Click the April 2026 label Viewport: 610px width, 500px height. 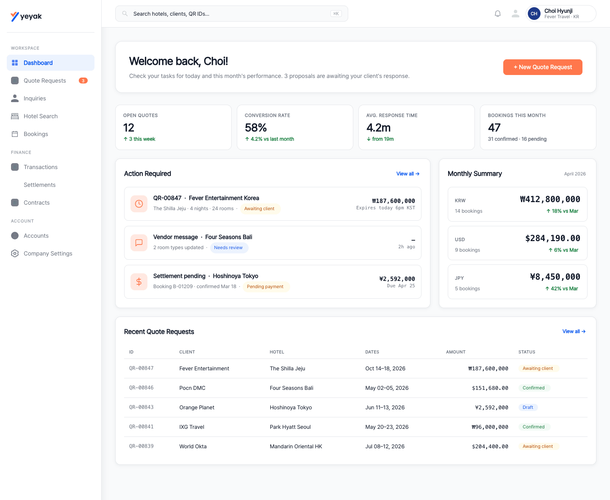pos(575,174)
